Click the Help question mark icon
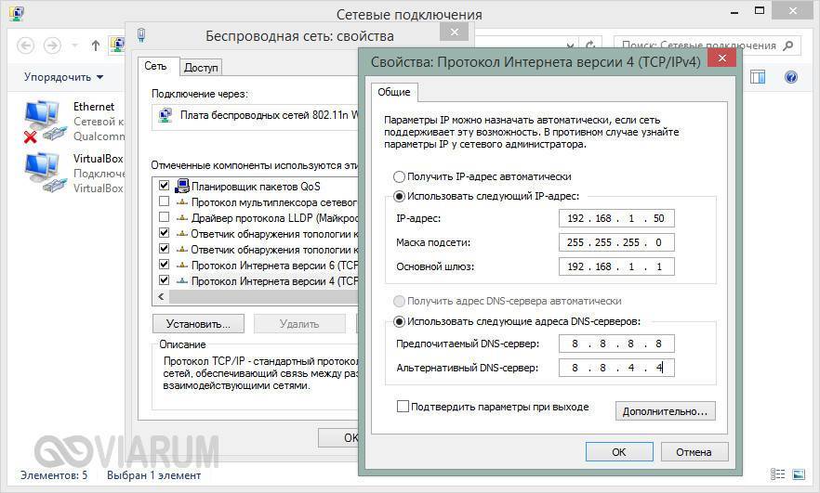 [x=790, y=77]
